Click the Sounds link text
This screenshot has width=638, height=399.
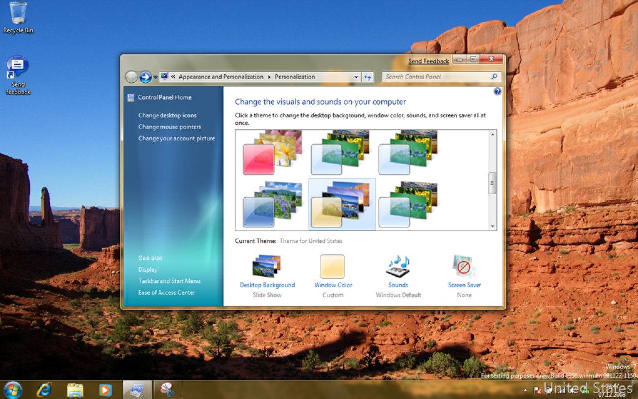pyautogui.click(x=398, y=285)
